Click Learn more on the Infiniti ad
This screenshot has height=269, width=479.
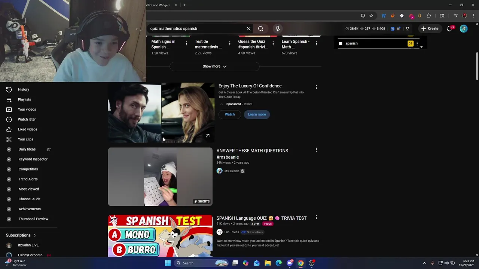257,114
